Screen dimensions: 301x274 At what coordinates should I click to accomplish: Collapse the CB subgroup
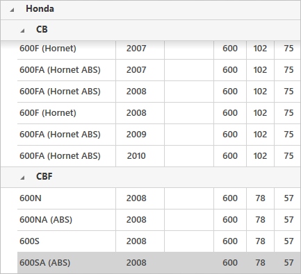[22, 31]
